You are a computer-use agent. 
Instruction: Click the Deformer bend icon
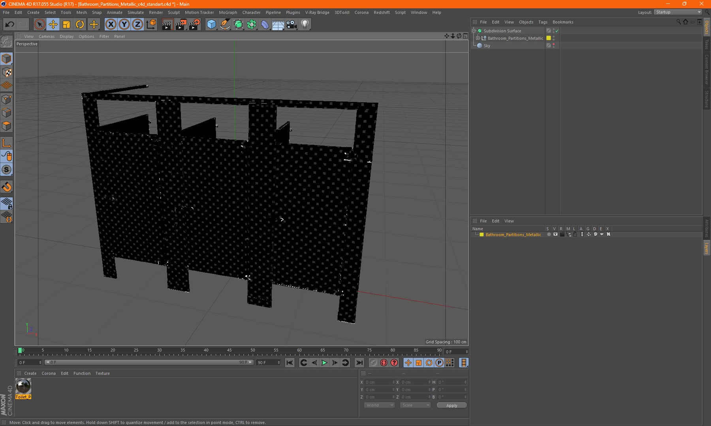click(265, 24)
